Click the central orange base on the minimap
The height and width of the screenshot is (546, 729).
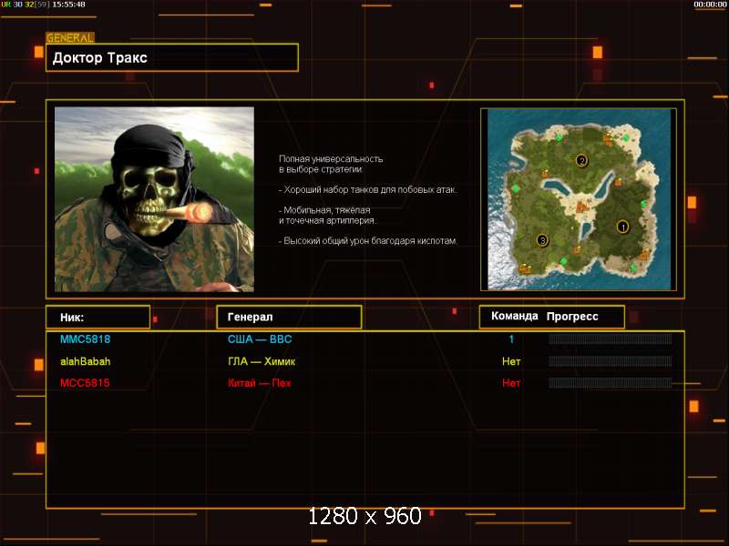point(582,206)
